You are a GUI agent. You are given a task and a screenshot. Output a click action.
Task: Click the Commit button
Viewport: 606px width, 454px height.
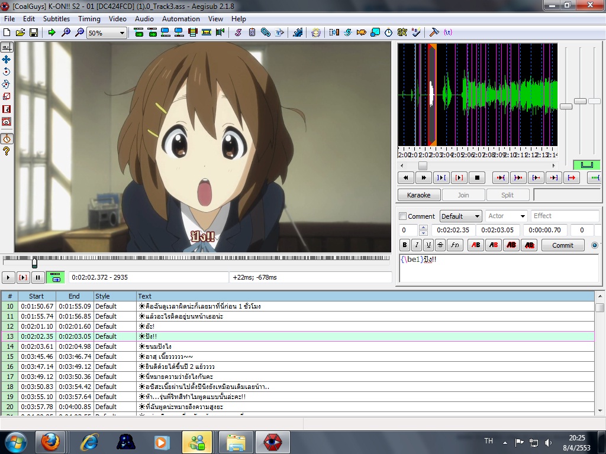click(563, 245)
